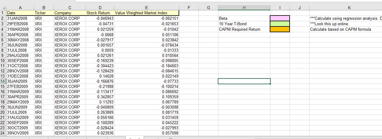Click the 'Look this up online' note
Image resolution: width=382 pixels, height=139 pixels.
coord(329,24)
